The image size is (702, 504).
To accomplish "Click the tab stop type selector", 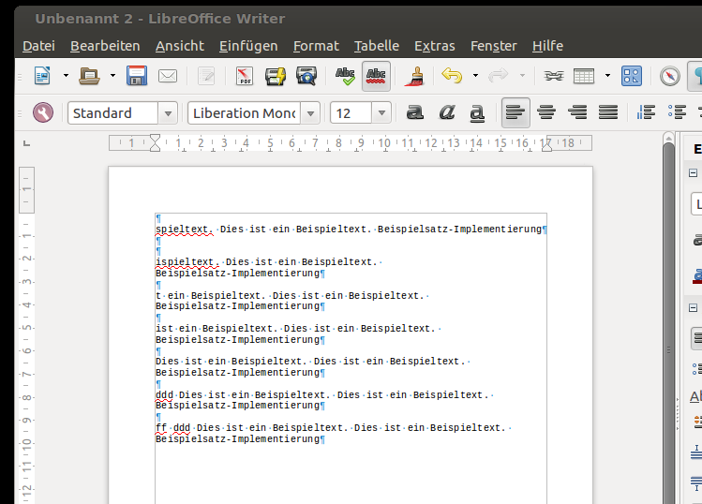I will (x=26, y=143).
